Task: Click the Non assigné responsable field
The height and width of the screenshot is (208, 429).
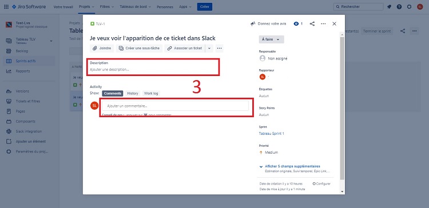Action: click(x=273, y=58)
